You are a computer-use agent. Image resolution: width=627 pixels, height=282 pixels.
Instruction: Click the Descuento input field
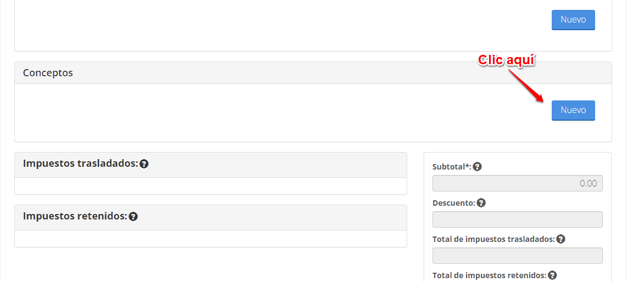518,219
